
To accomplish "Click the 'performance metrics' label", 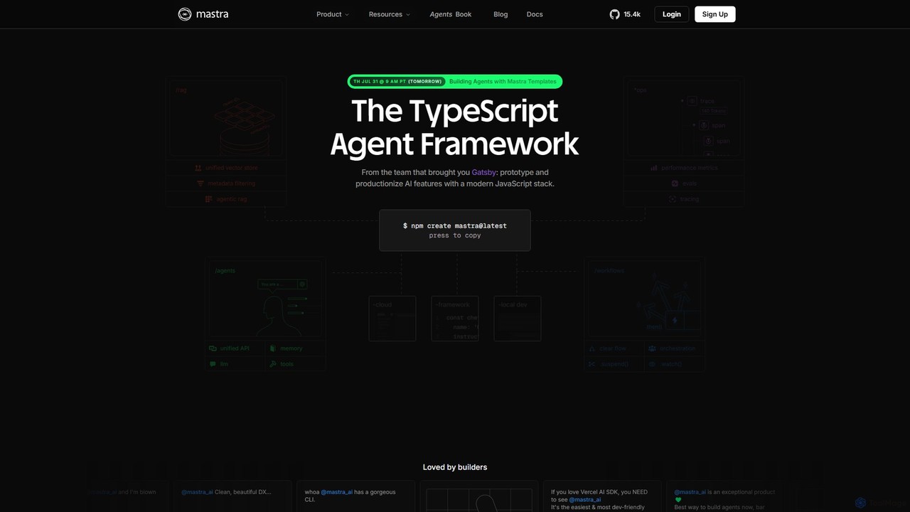I will 690,168.
